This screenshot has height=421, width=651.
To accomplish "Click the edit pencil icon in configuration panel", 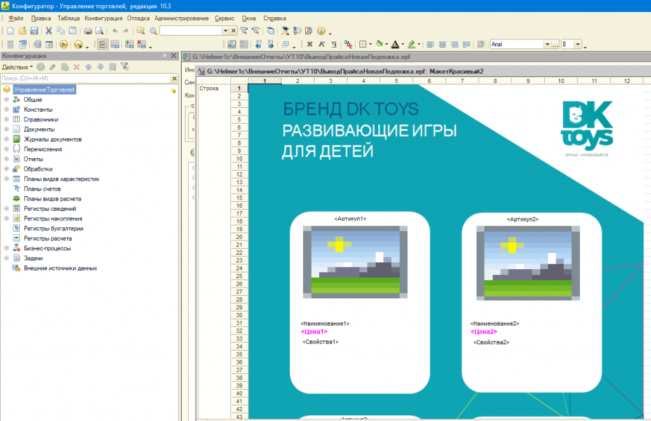I will (52, 67).
